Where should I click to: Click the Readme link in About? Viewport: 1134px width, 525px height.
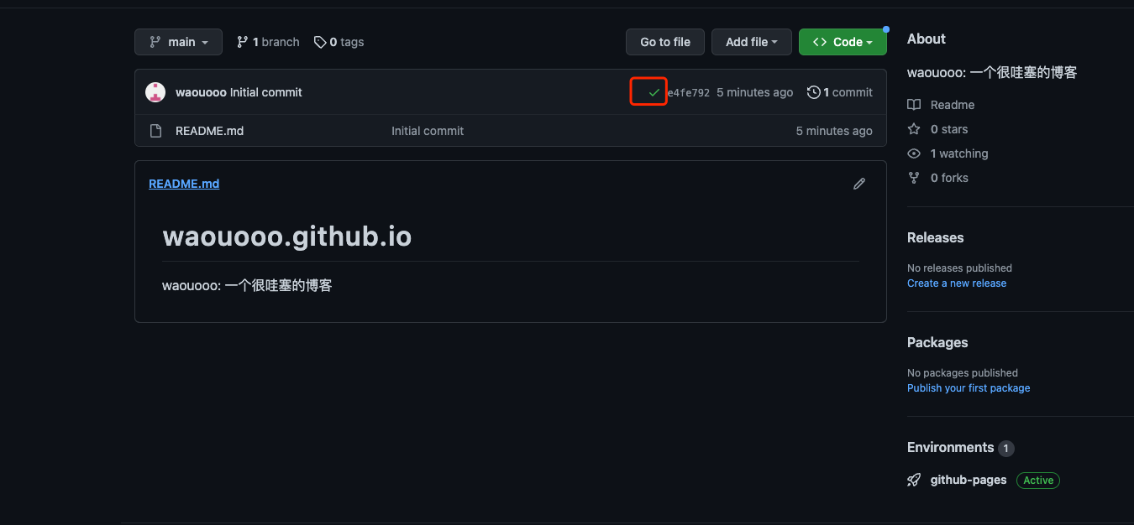(942, 105)
